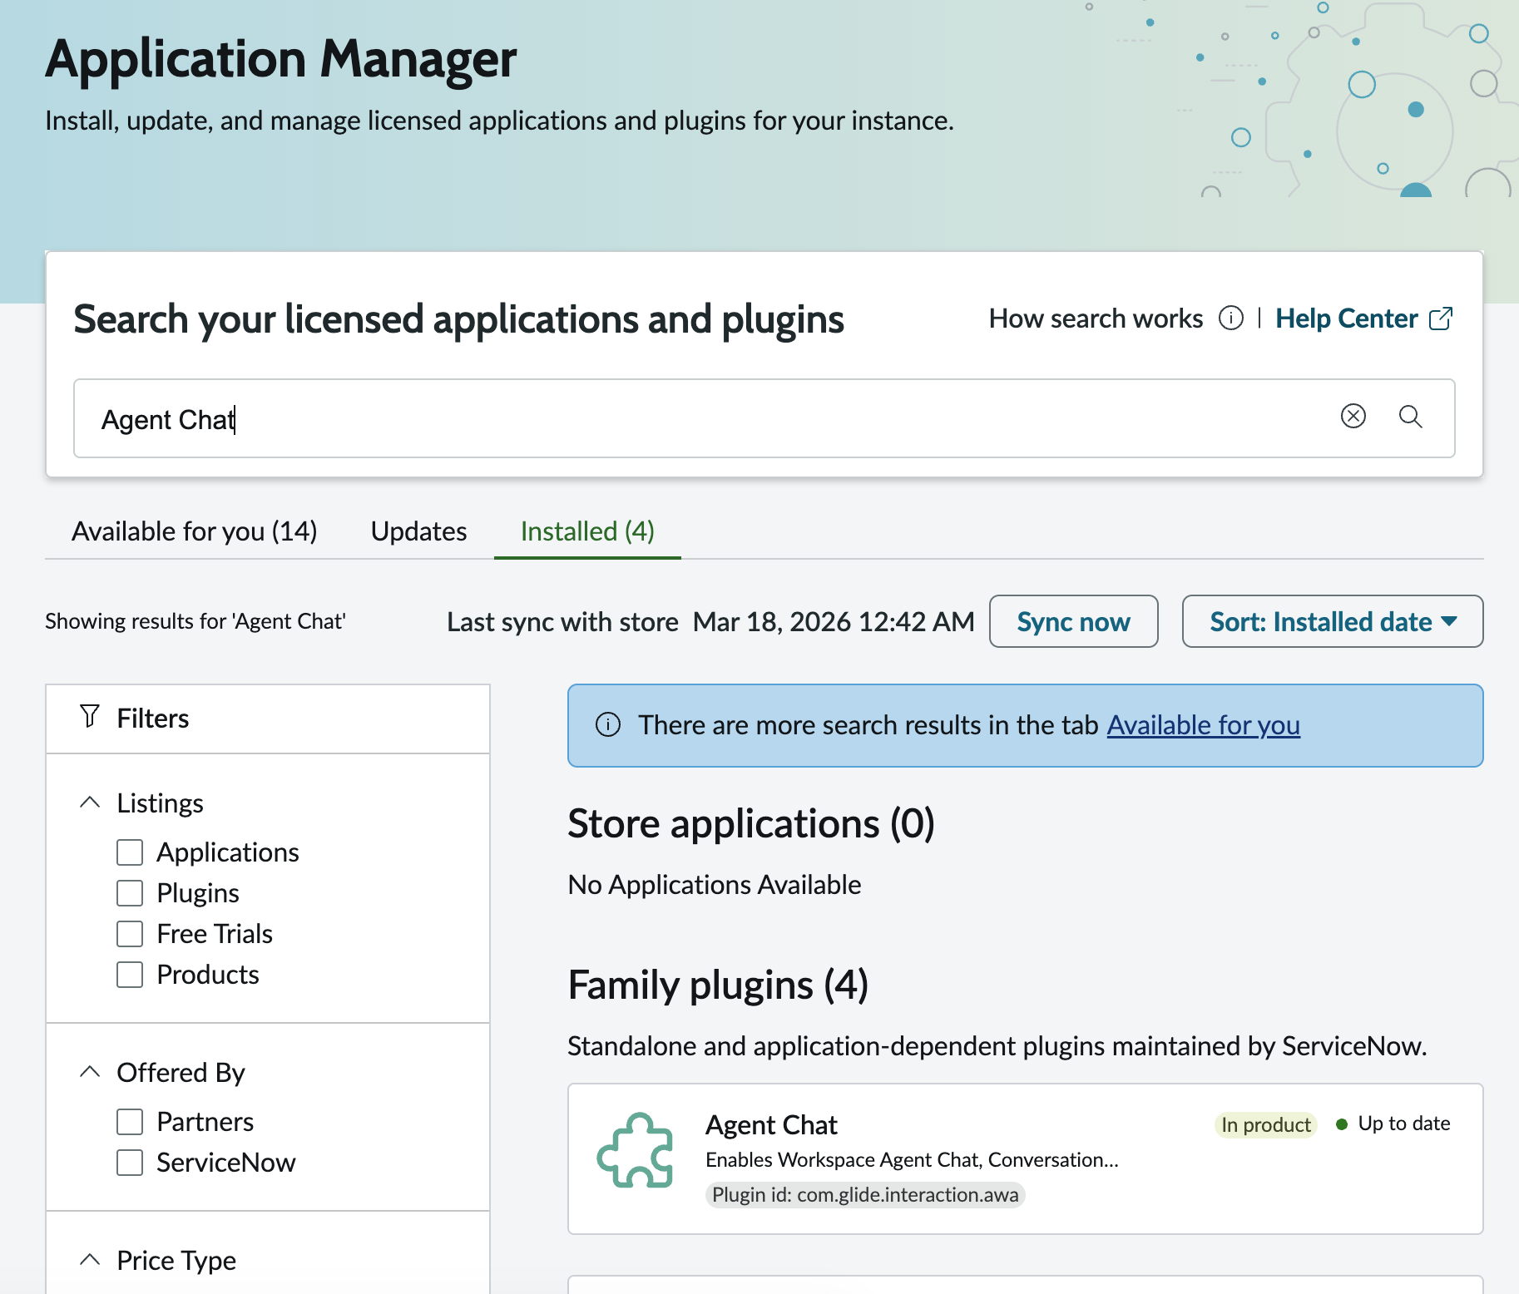This screenshot has width=1519, height=1294.
Task: Click into the Agent Chat search field
Action: [x=707, y=419]
